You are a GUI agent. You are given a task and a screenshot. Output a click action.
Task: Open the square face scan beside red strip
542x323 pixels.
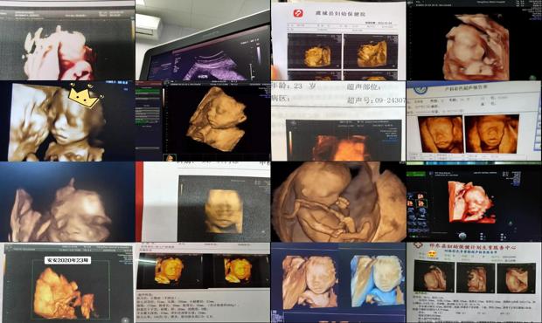[223, 211]
